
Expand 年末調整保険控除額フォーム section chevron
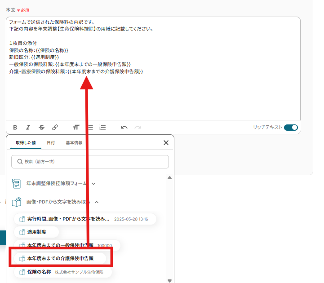coord(93,184)
